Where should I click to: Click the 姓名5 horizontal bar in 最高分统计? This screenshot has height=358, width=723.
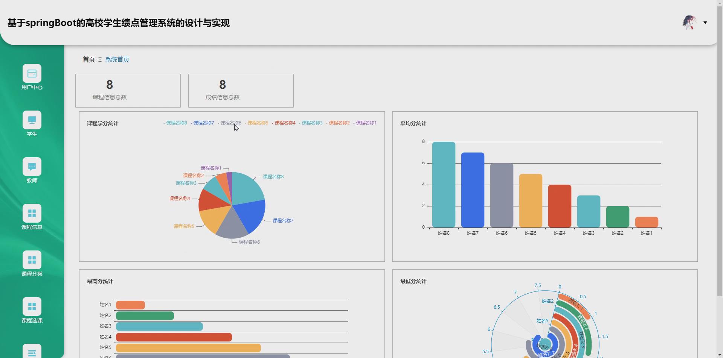click(x=188, y=348)
